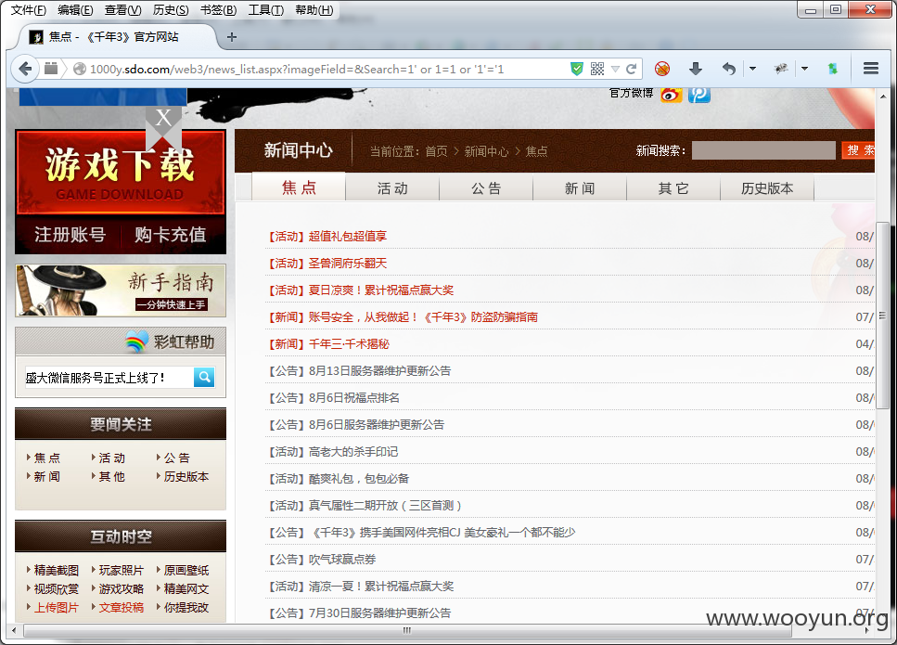The height and width of the screenshot is (645, 897).
Task: Click the 搜索 news search button
Action: click(x=858, y=150)
